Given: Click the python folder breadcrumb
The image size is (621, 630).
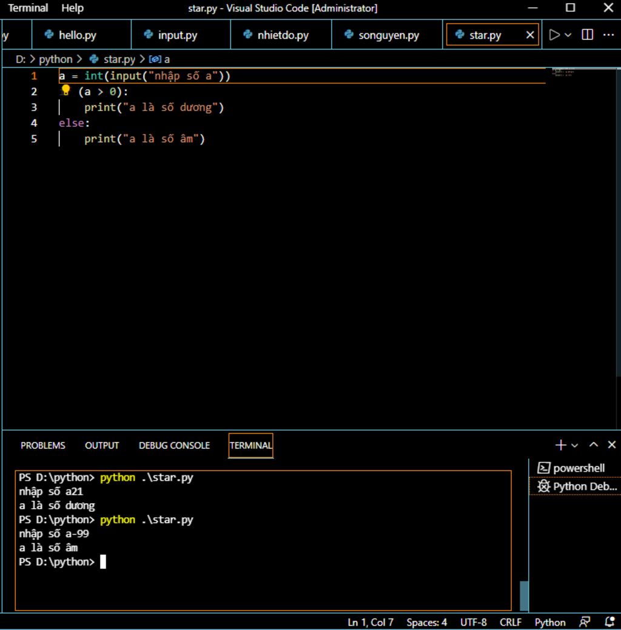Looking at the screenshot, I should [x=55, y=59].
